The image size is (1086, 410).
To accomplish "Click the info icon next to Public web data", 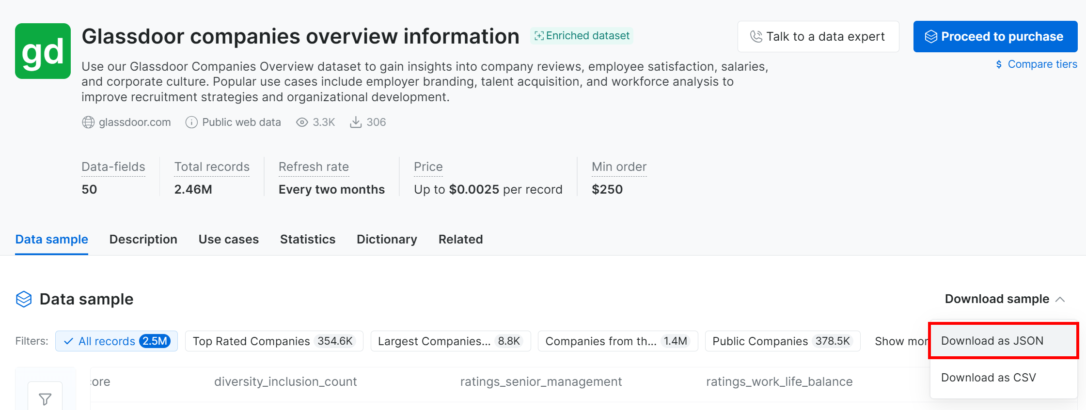I will tap(191, 122).
